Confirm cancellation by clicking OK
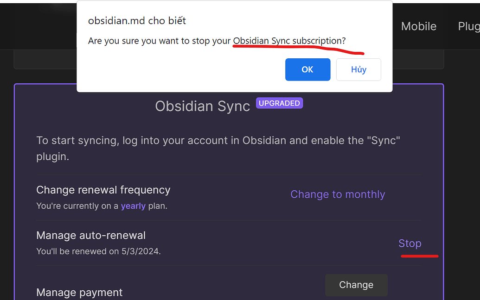Image resolution: width=480 pixels, height=300 pixels. (307, 69)
